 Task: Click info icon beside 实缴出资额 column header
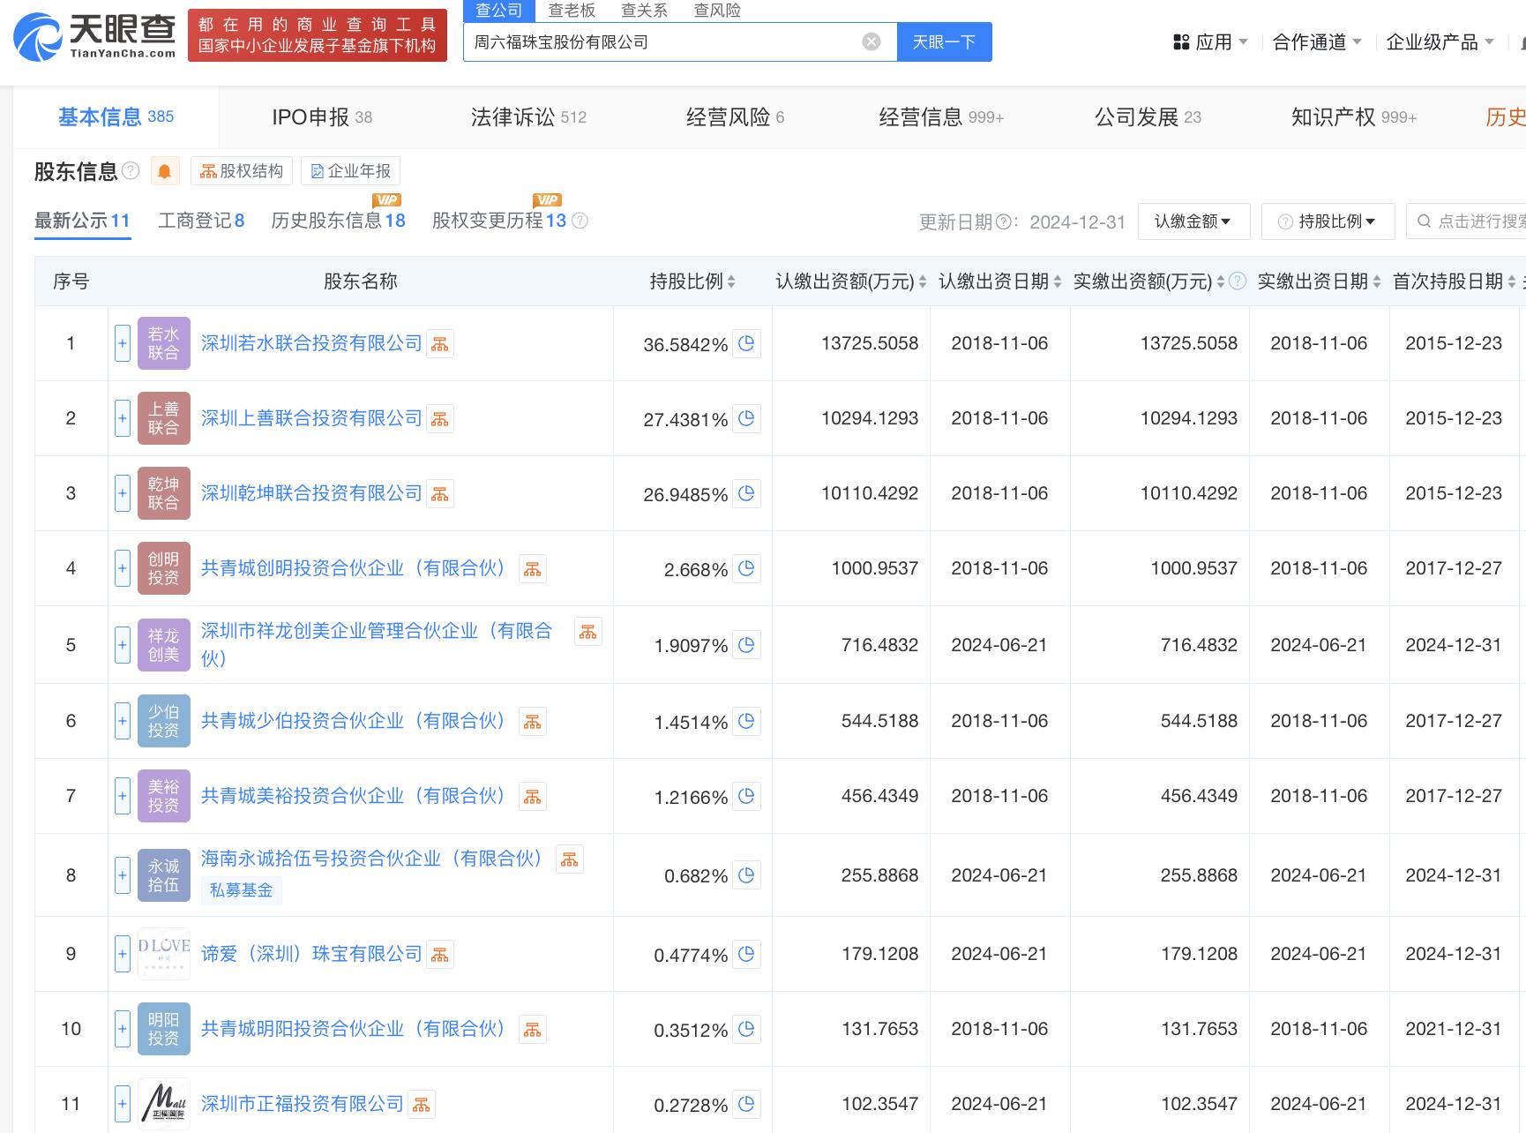tap(1238, 281)
